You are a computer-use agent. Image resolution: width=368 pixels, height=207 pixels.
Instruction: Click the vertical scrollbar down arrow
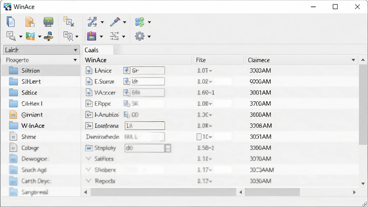pos(363,184)
